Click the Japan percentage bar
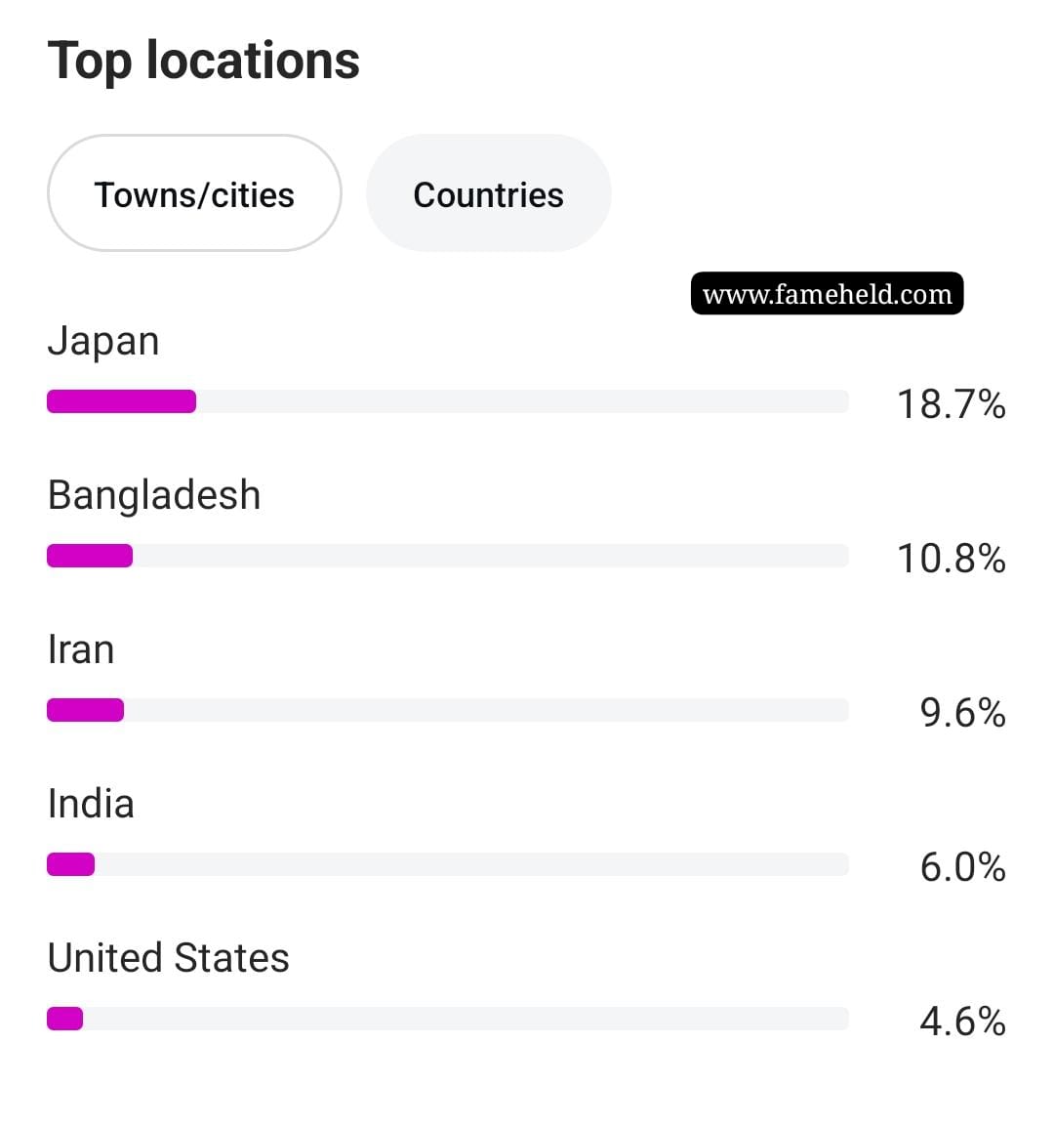This screenshot has height=1127, width=1054. coord(448,401)
